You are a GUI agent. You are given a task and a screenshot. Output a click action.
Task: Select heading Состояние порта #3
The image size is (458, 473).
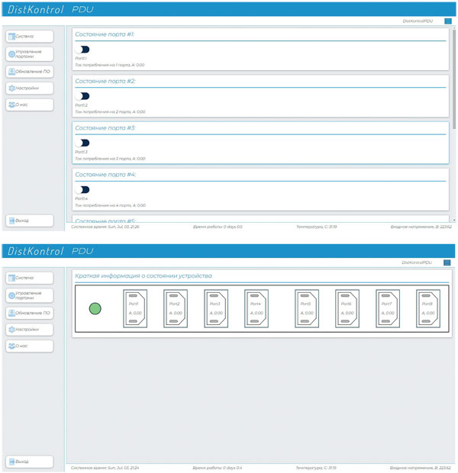point(105,128)
